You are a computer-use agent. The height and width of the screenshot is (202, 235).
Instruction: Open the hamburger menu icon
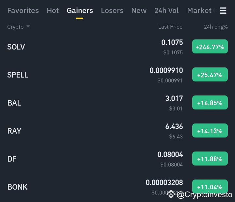[x=223, y=11]
